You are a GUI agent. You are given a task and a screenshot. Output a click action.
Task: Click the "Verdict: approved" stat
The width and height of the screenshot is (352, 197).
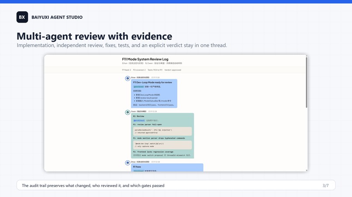[173, 70]
